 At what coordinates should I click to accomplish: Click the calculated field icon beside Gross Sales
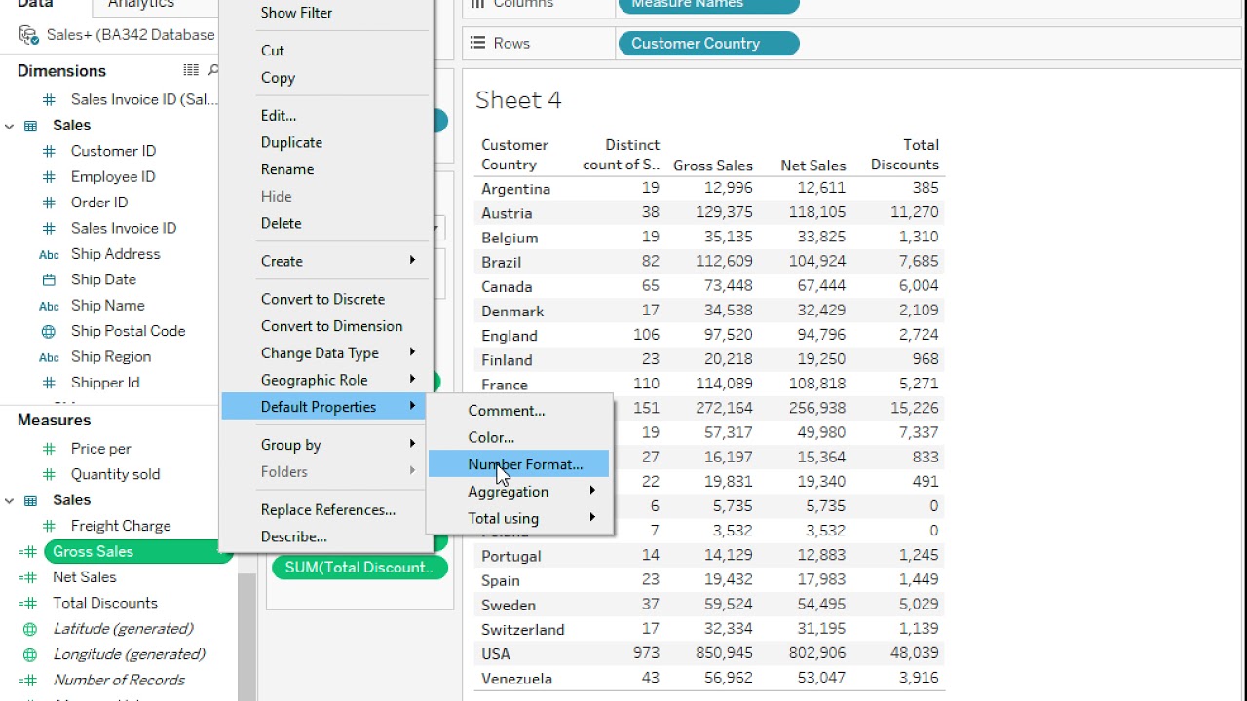(x=28, y=552)
